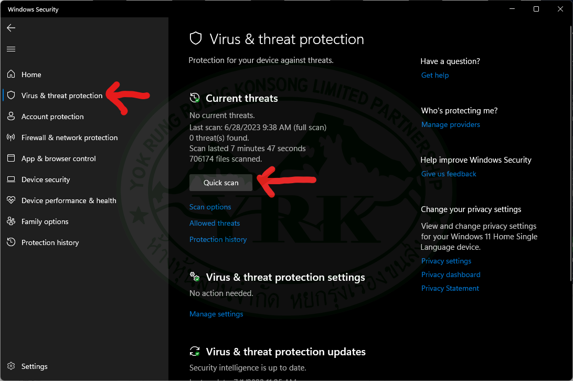Select Virus & threat protection sidebar item
The image size is (573, 381).
click(62, 96)
